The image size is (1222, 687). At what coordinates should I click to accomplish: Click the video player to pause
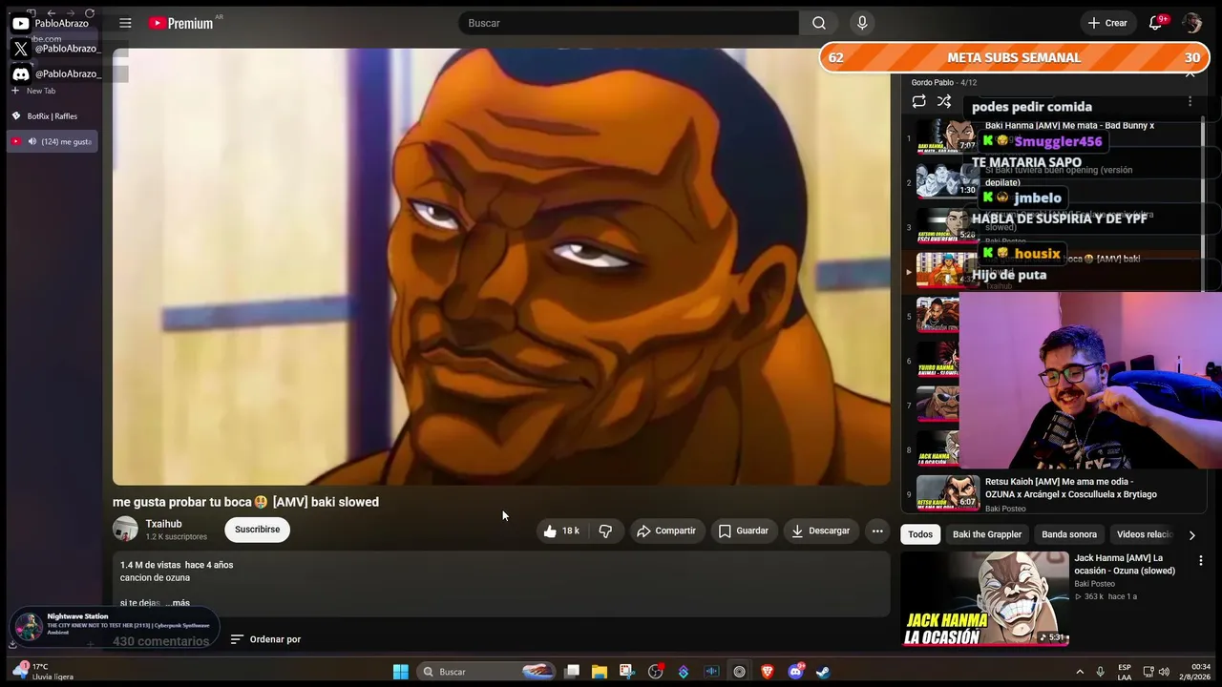coord(501,267)
